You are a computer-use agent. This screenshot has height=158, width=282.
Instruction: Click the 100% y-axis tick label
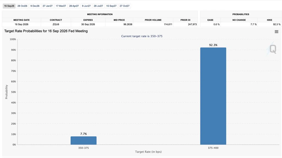pos(13,39)
